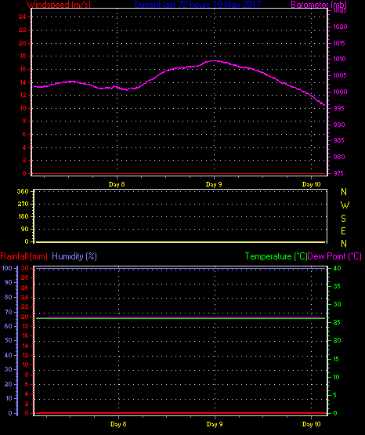Click the Windspeed (m/s) axis title
This screenshot has width=365, height=435.
(x=59, y=5)
